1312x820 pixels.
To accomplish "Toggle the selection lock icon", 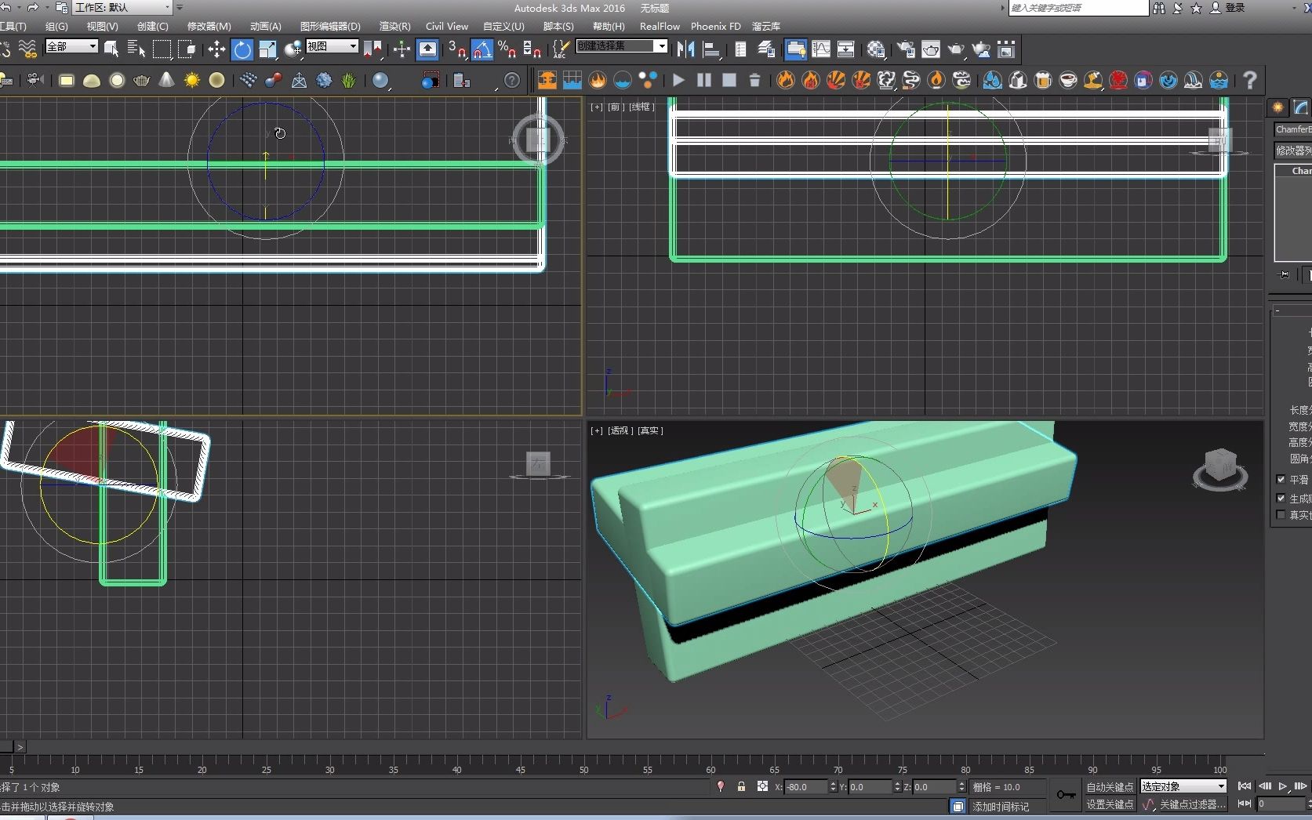I will 741,786.
